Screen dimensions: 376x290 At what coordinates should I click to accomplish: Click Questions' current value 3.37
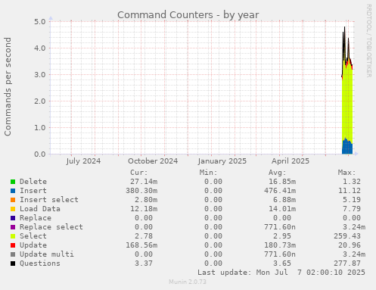(x=144, y=263)
